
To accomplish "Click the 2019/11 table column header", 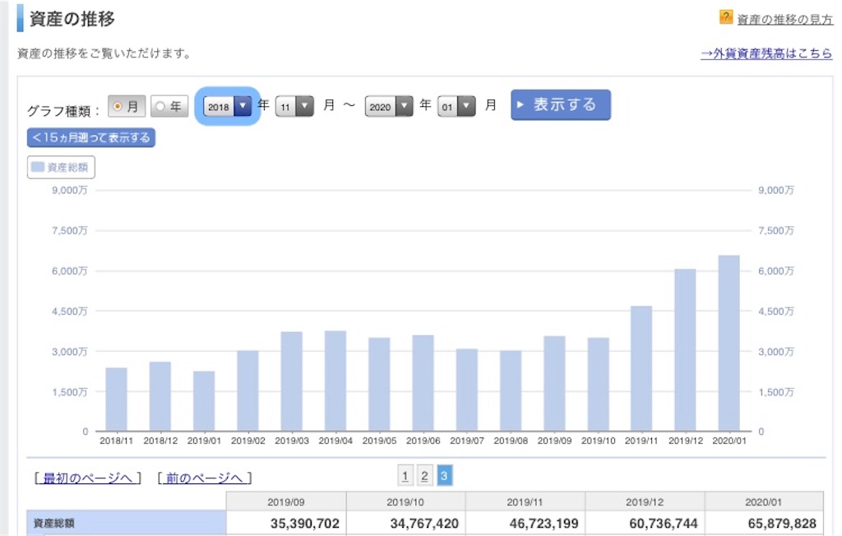I will 525,501.
